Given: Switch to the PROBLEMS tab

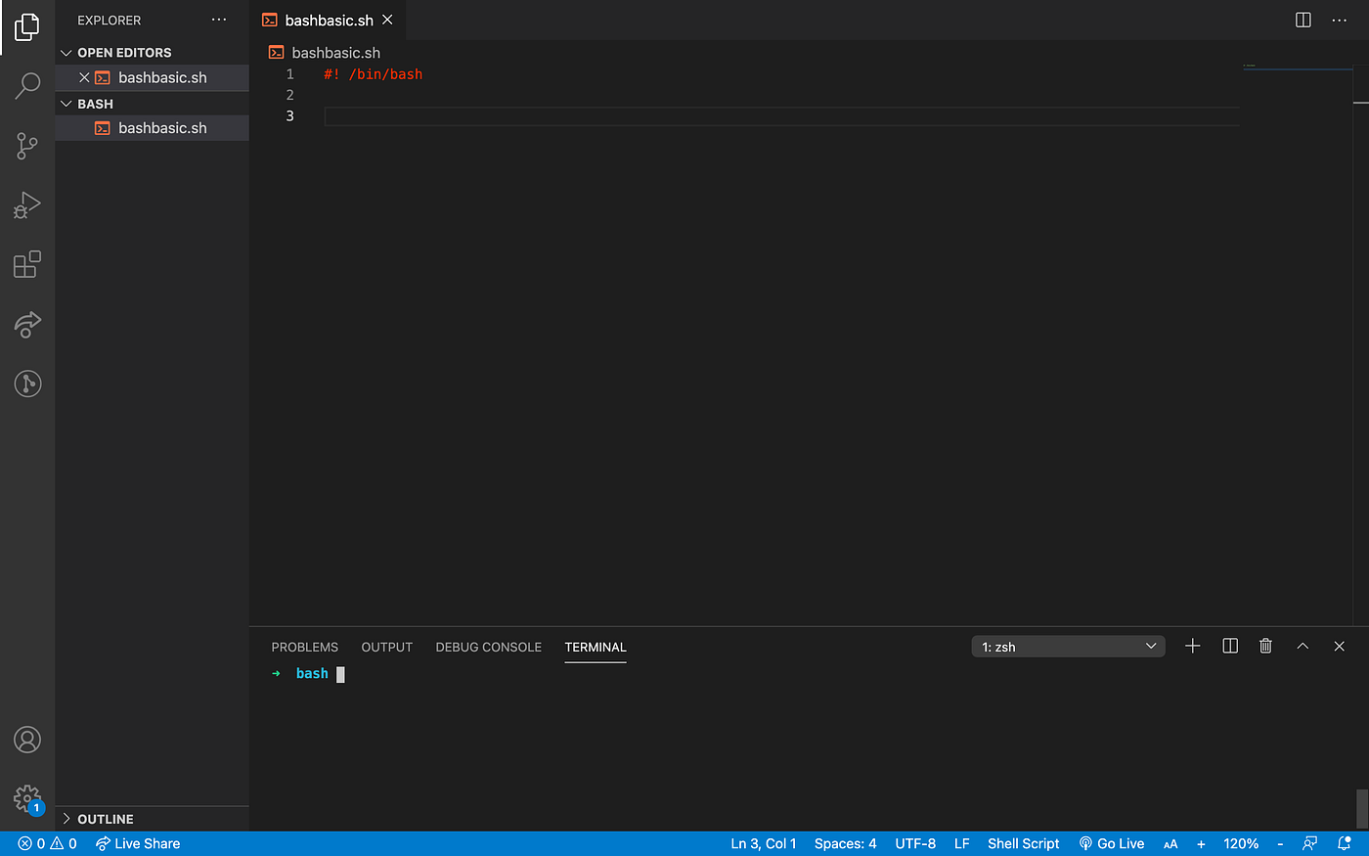Looking at the screenshot, I should (x=305, y=647).
